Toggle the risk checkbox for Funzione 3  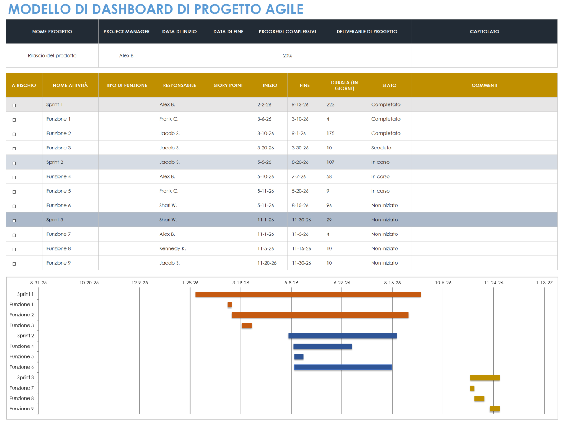pos(14,149)
